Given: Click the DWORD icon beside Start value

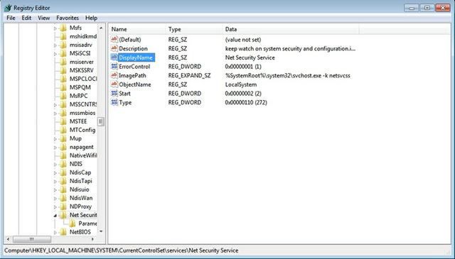Looking at the screenshot, I should pos(114,93).
